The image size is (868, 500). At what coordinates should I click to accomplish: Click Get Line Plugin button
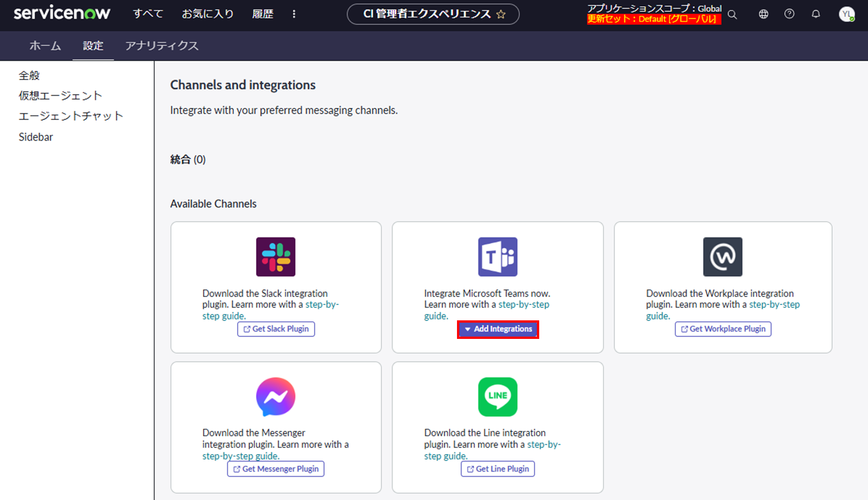click(x=498, y=469)
